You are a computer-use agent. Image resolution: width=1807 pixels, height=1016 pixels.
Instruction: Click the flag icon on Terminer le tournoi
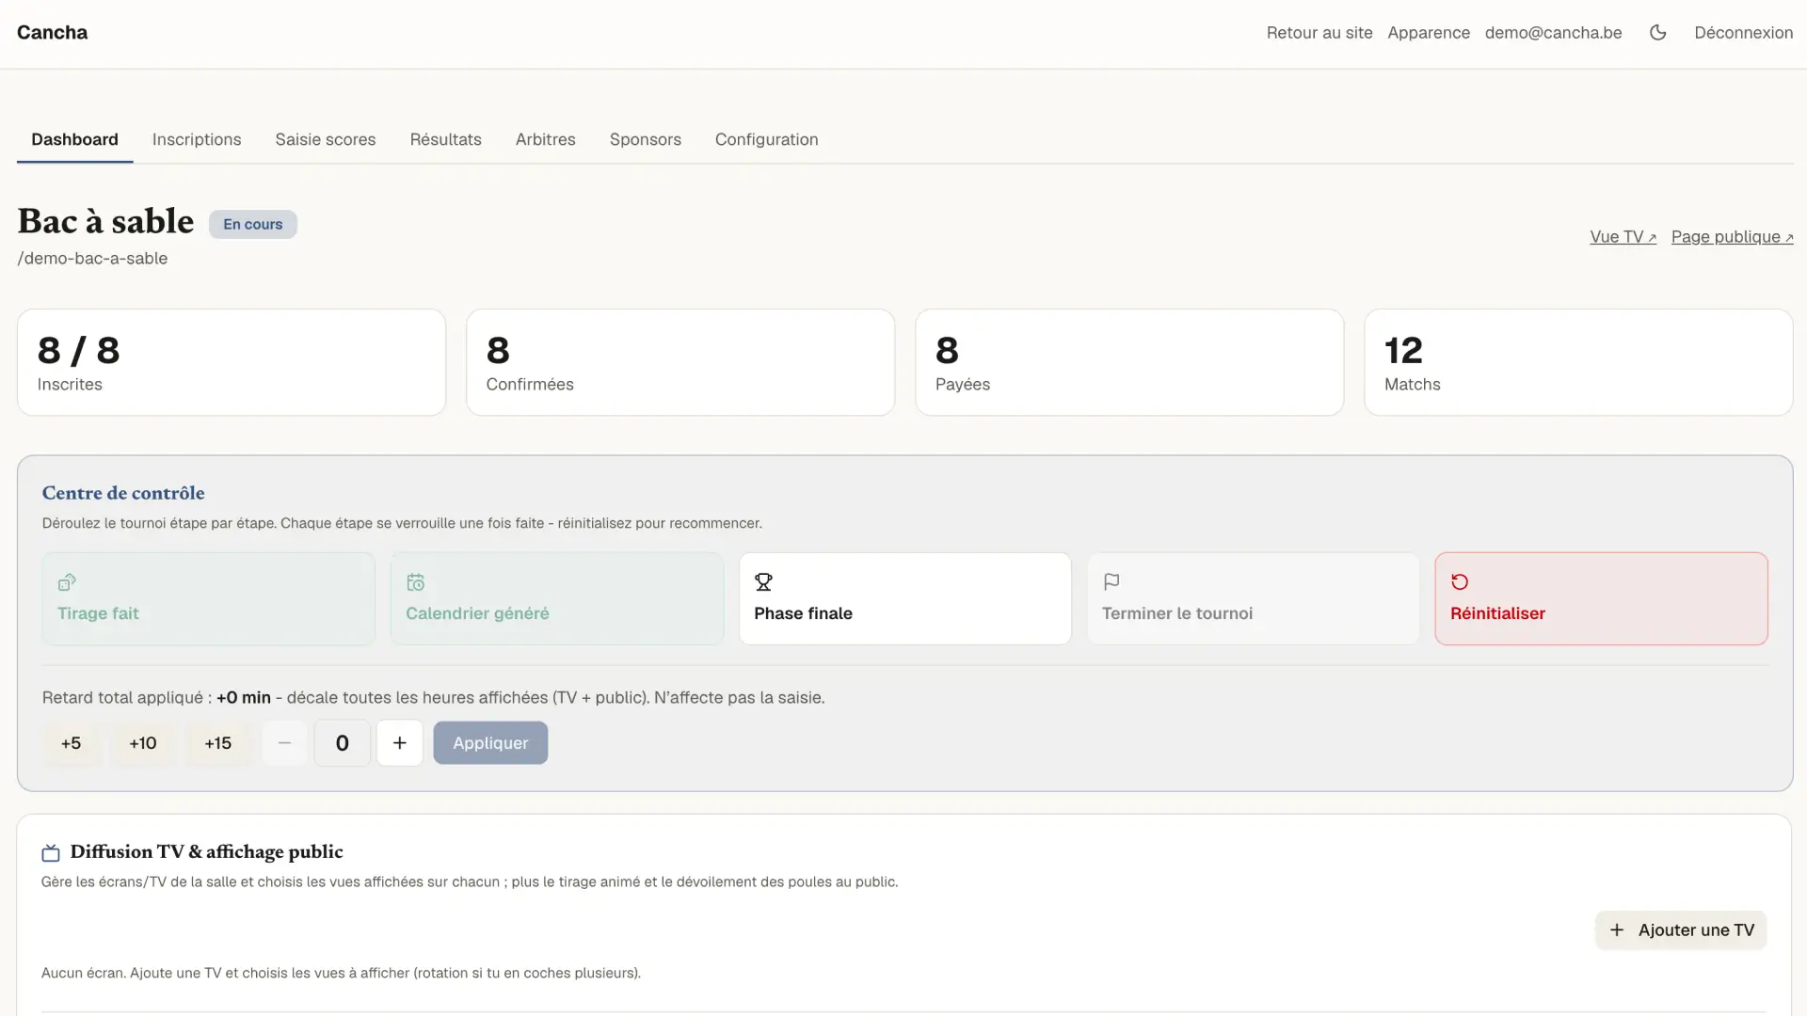coord(1111,582)
